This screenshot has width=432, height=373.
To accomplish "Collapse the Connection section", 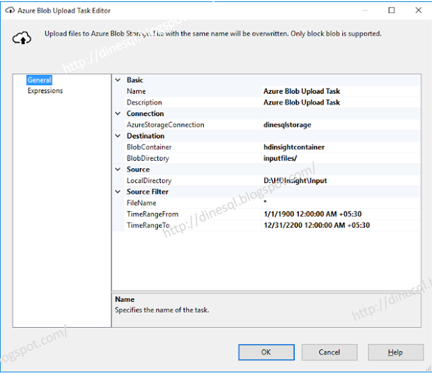I will point(118,114).
